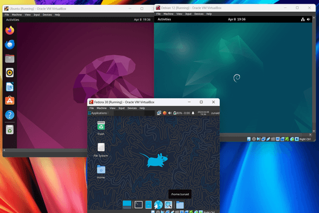The width and height of the screenshot is (319, 213).
Task: Click the network connection icon in Fedora panel
Action: coord(159,113)
